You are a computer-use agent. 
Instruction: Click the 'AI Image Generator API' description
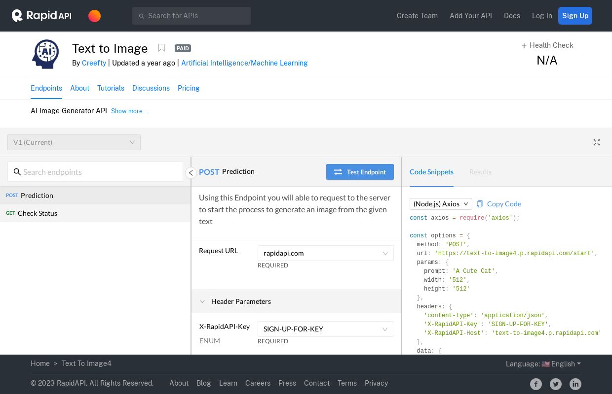[x=69, y=111]
